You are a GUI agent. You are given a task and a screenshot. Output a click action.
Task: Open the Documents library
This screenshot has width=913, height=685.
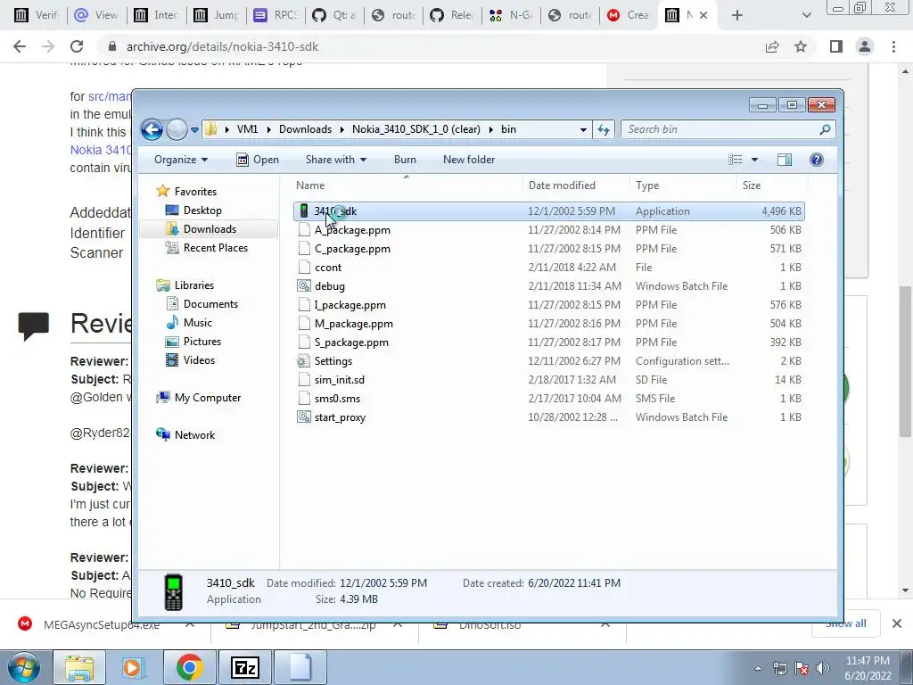(210, 303)
